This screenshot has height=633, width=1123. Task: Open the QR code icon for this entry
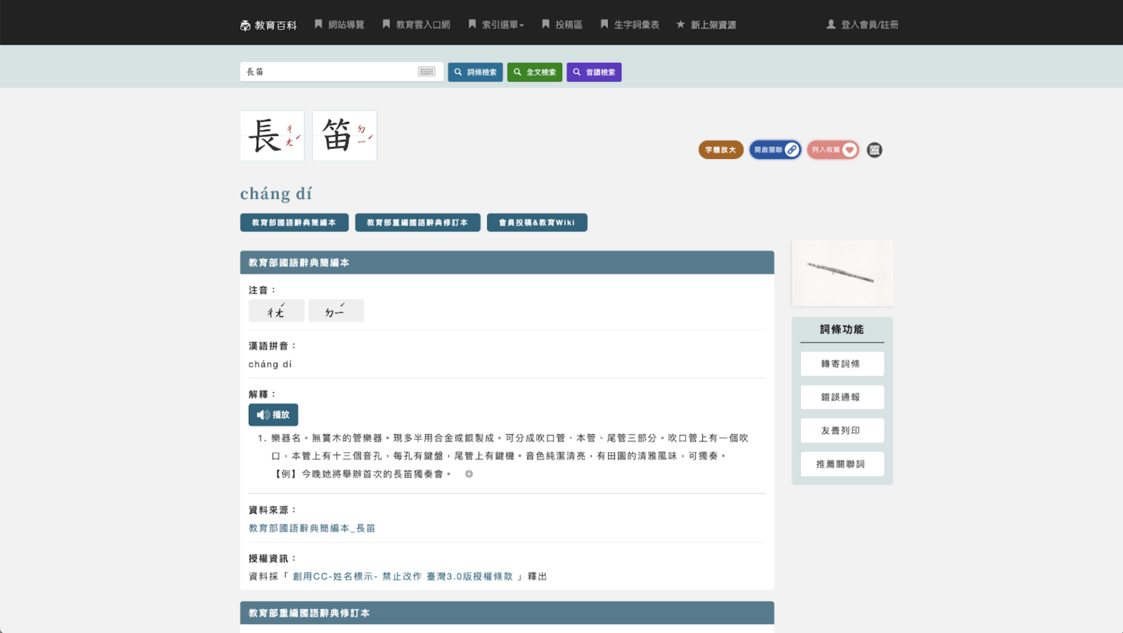coord(875,150)
